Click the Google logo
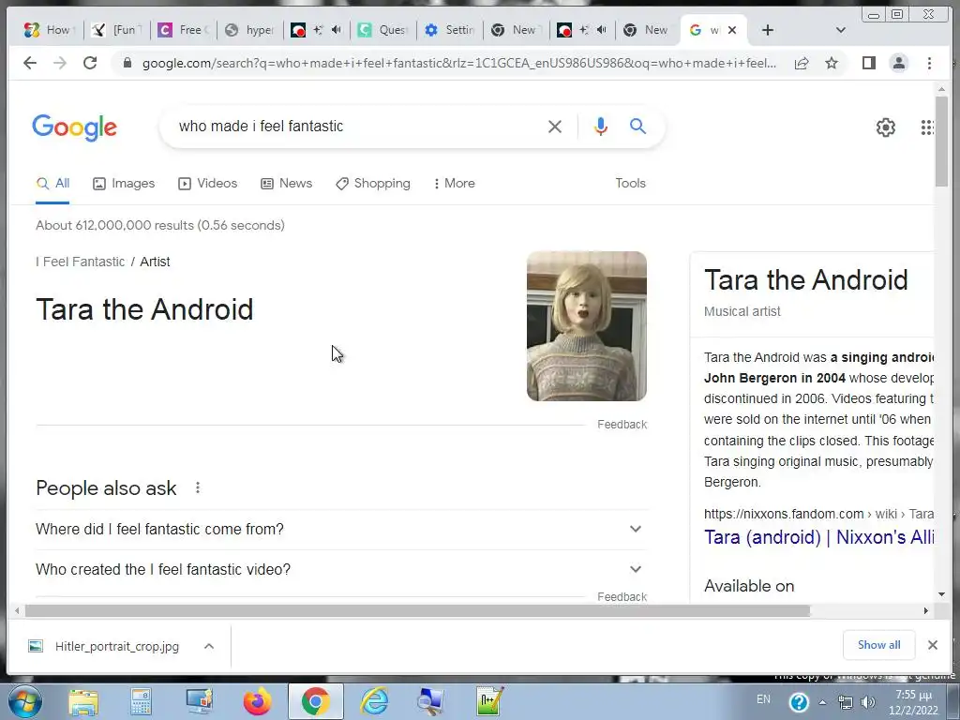Viewport: 960px width, 720px height. pos(74,127)
